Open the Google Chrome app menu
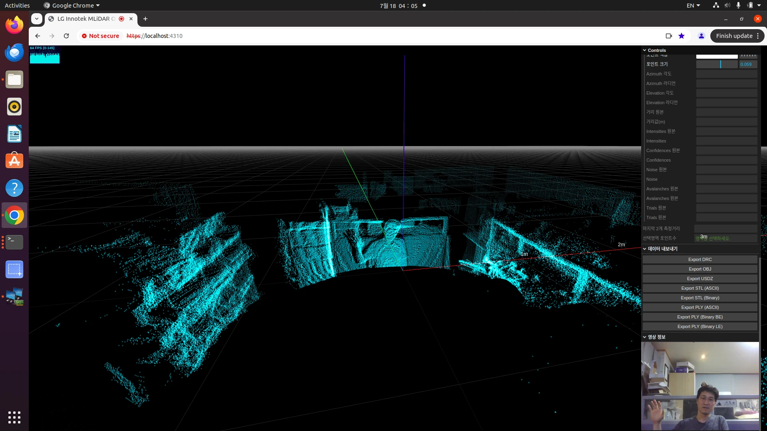 [72, 6]
